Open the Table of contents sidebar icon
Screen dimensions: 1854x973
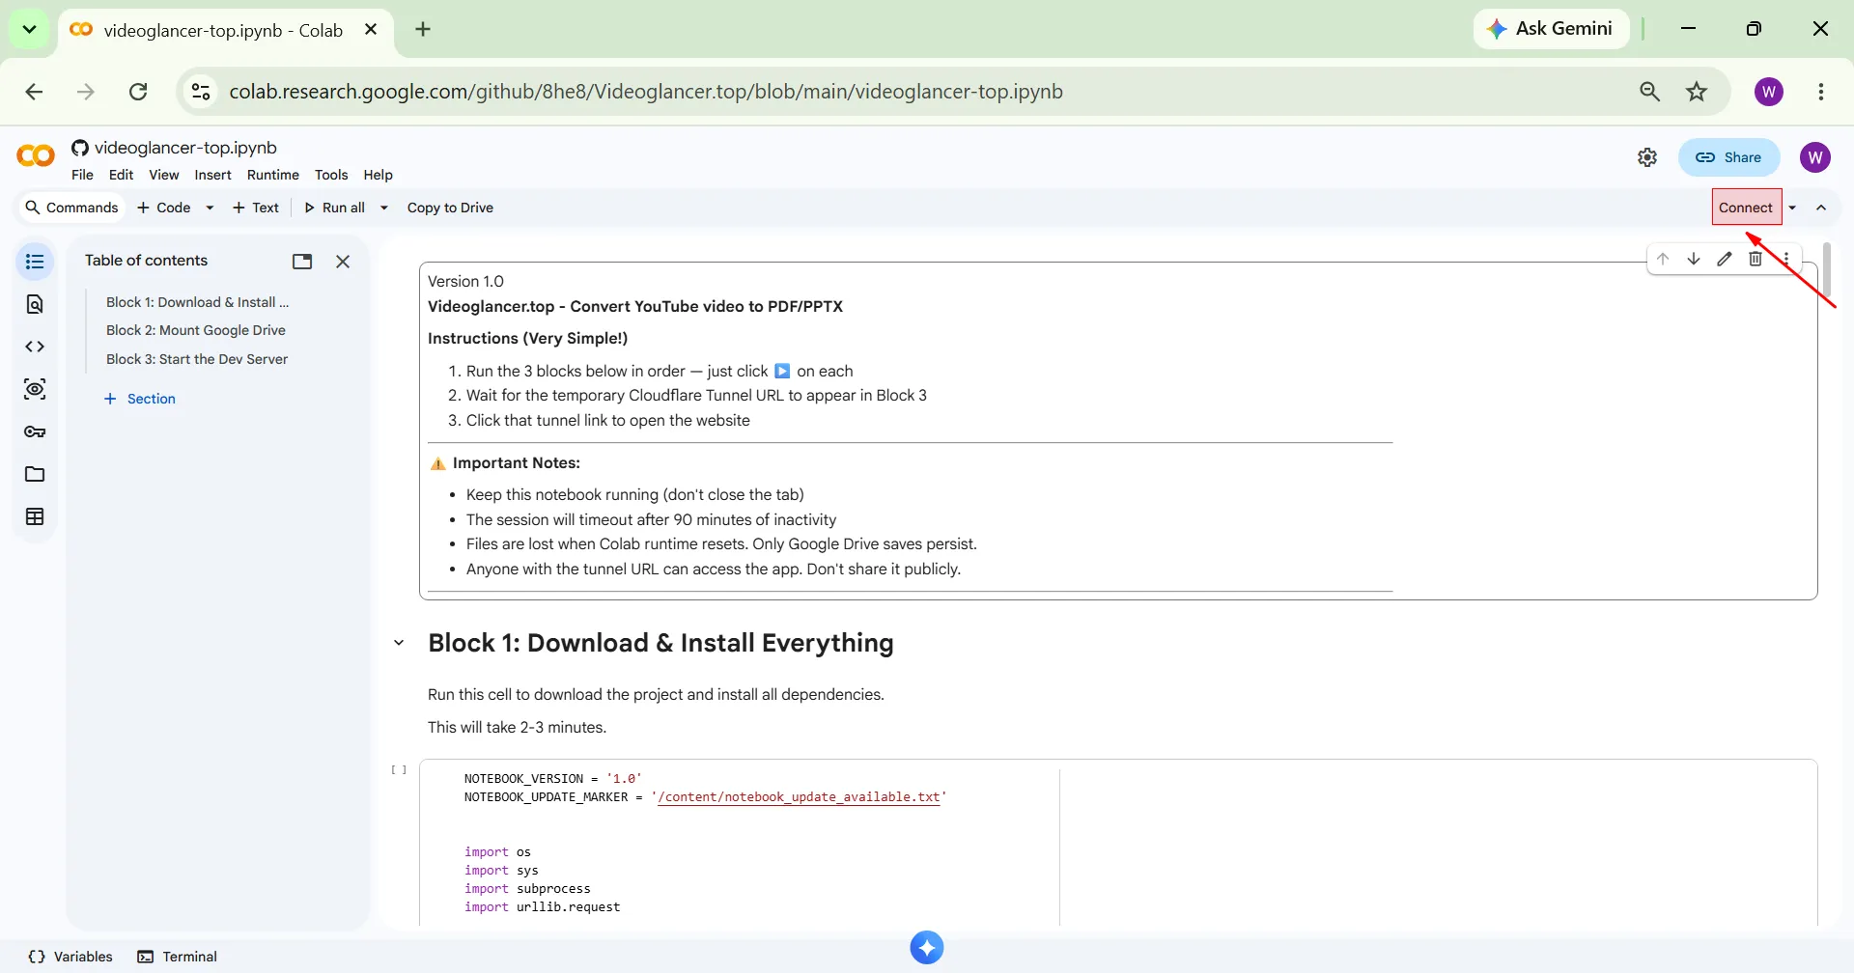[35, 262]
